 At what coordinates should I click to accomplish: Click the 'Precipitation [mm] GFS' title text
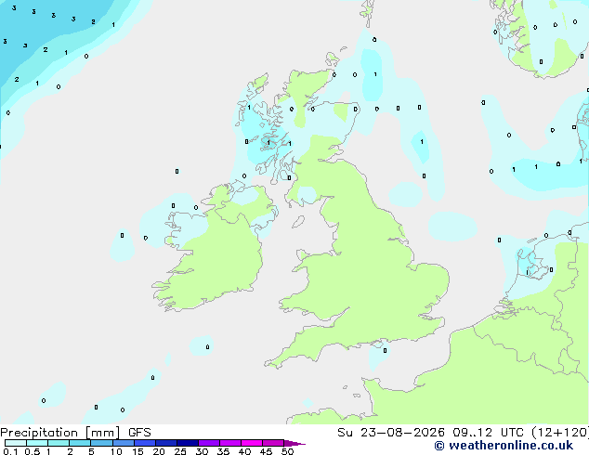pos(75,433)
